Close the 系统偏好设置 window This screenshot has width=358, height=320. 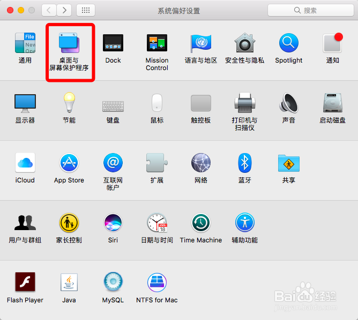[x=10, y=10]
